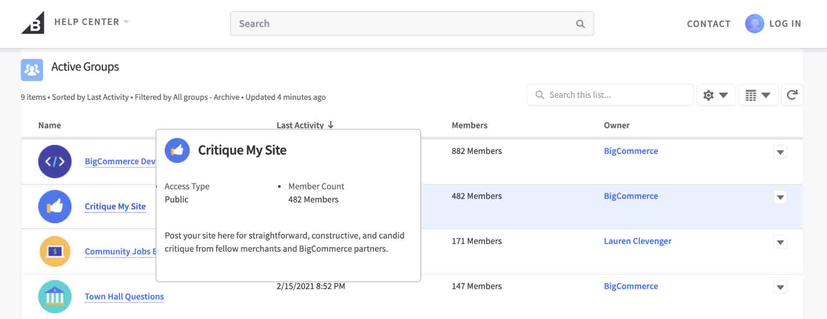Click the 482 Members value in popup

(313, 200)
